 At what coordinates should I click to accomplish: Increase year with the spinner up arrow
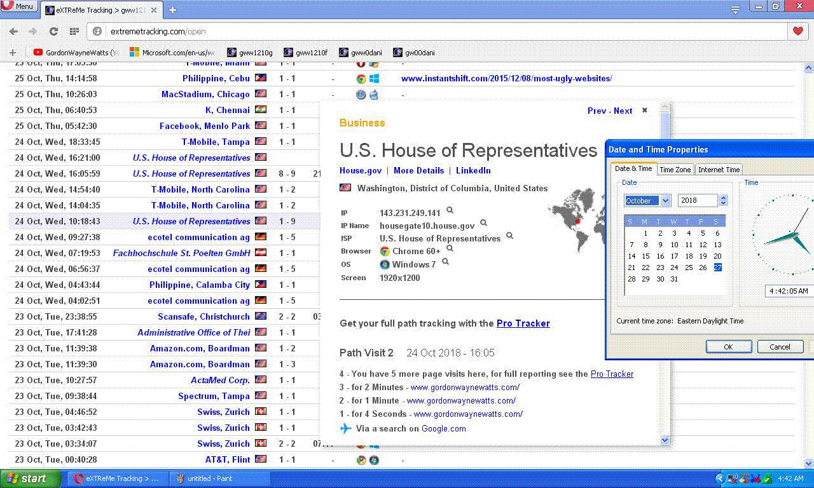click(x=723, y=198)
